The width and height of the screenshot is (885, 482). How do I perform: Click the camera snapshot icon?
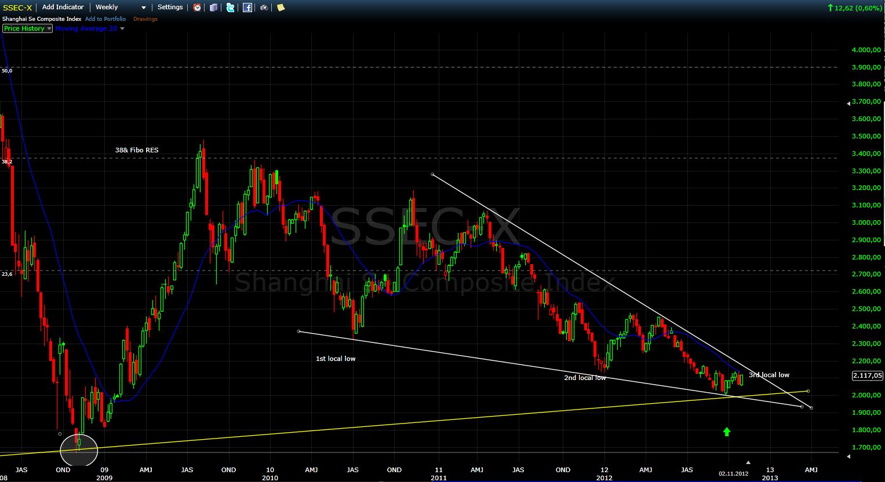pyautogui.click(x=264, y=8)
